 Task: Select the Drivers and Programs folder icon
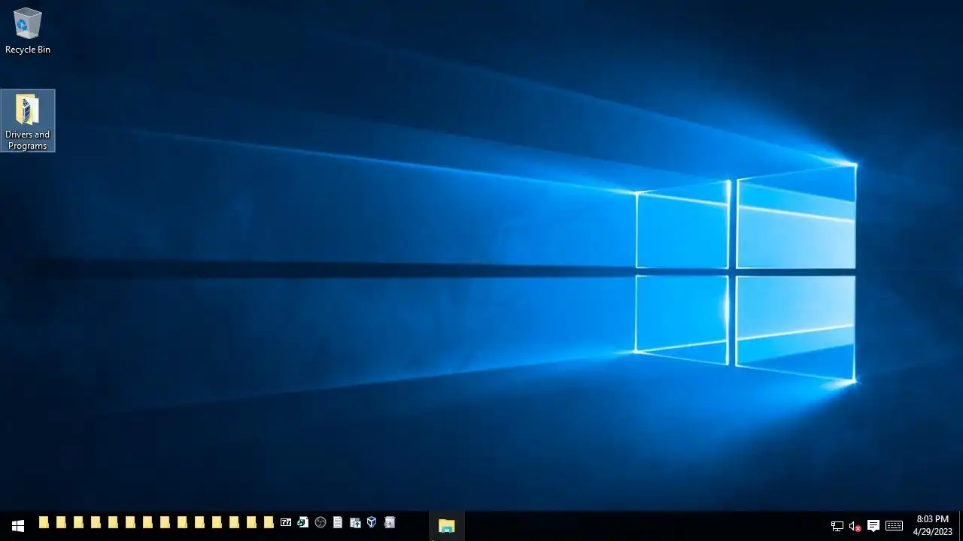pos(28,121)
